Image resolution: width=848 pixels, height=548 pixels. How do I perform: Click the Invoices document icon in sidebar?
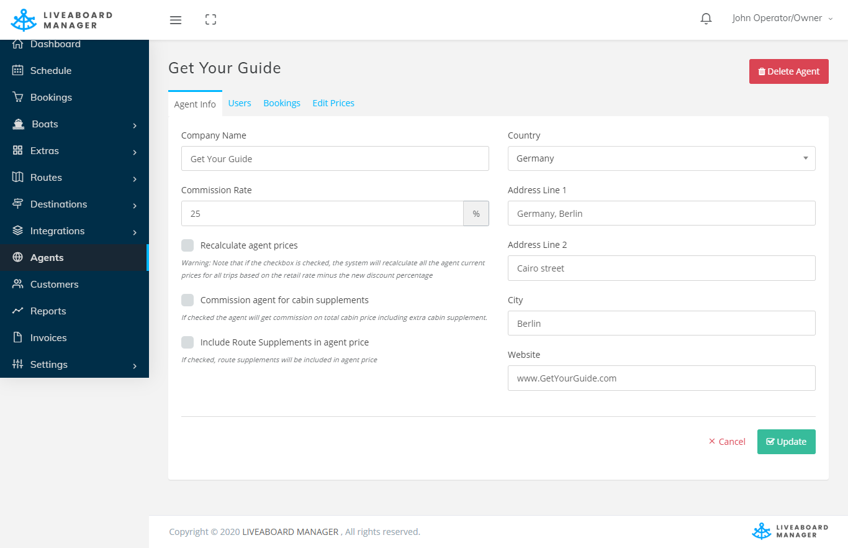coord(18,337)
